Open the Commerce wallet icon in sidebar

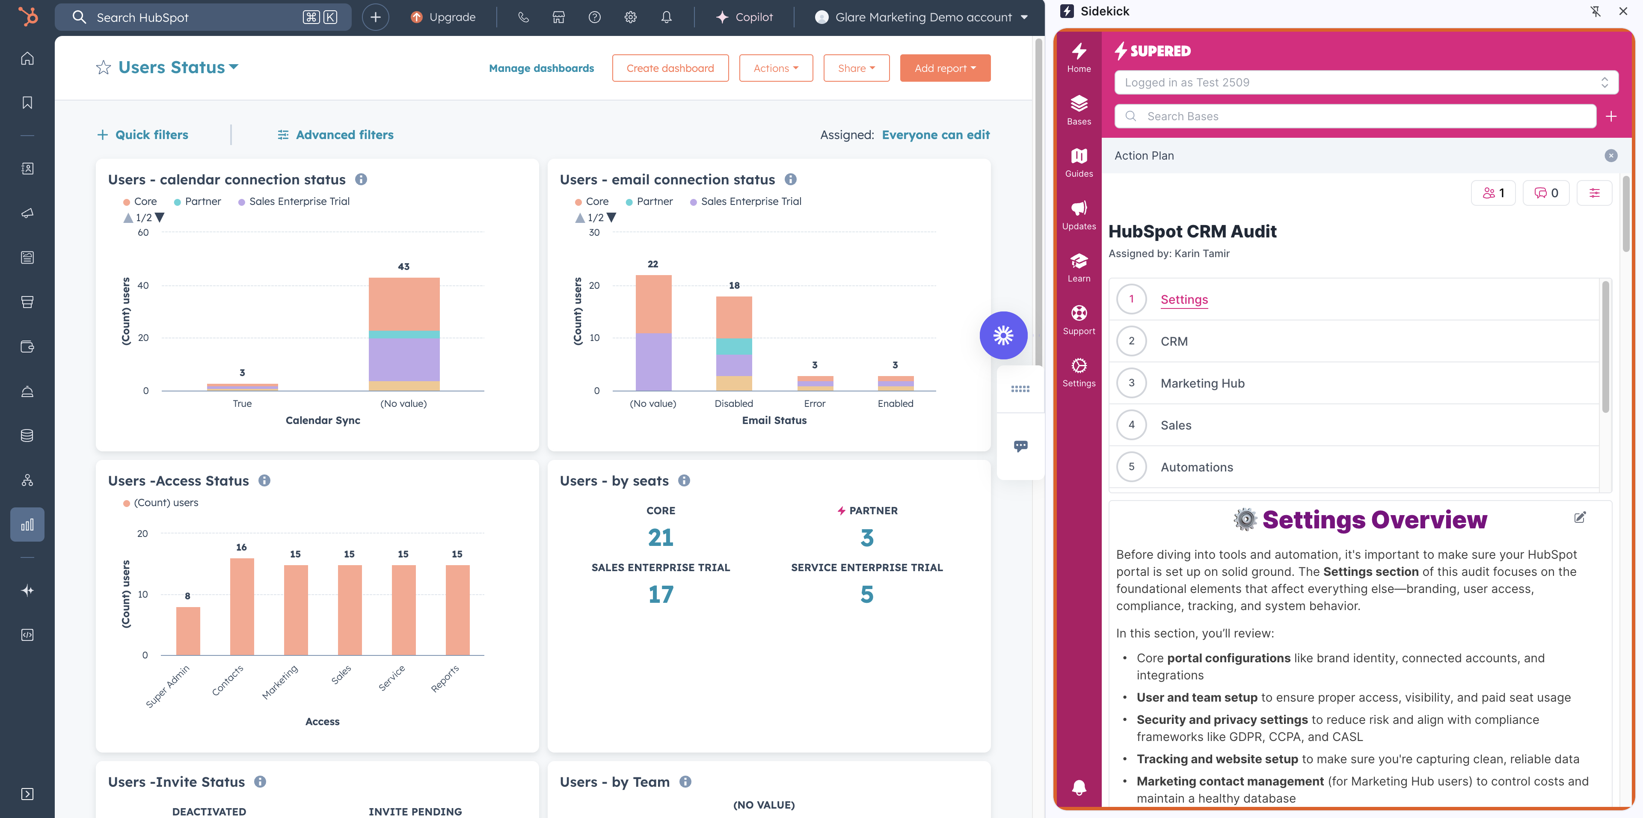click(27, 347)
